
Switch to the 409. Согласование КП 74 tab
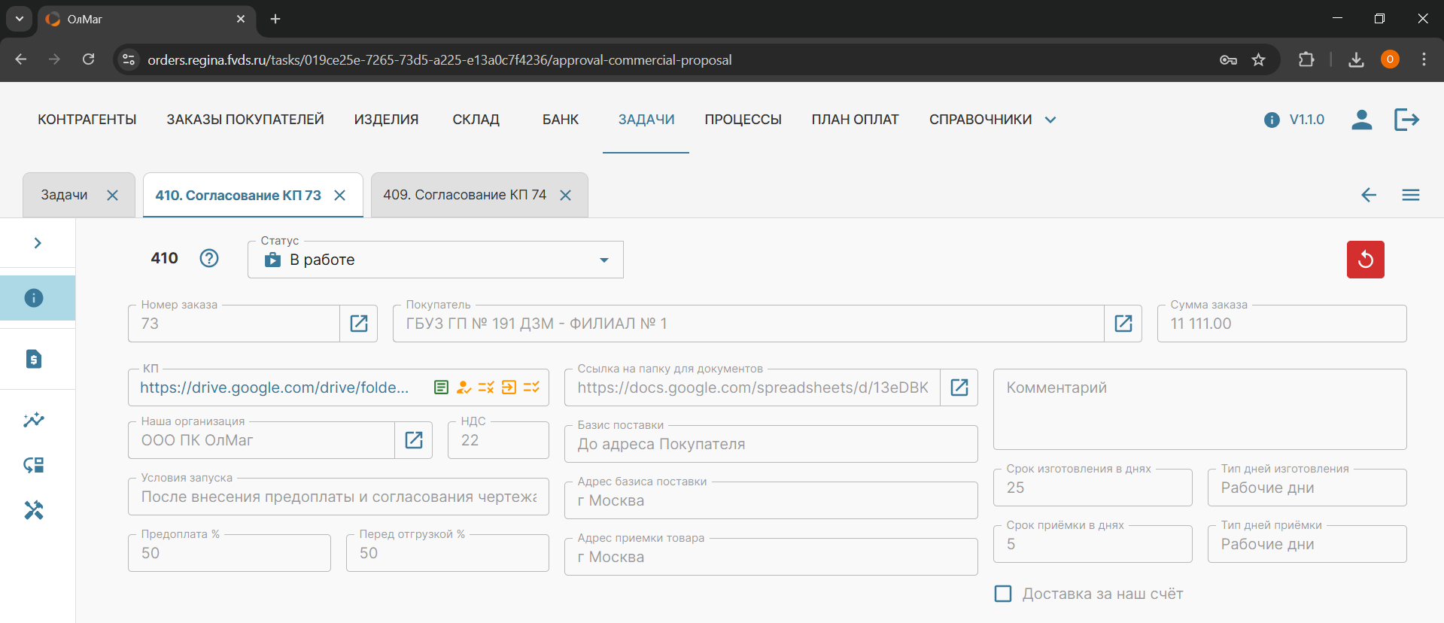tap(464, 195)
